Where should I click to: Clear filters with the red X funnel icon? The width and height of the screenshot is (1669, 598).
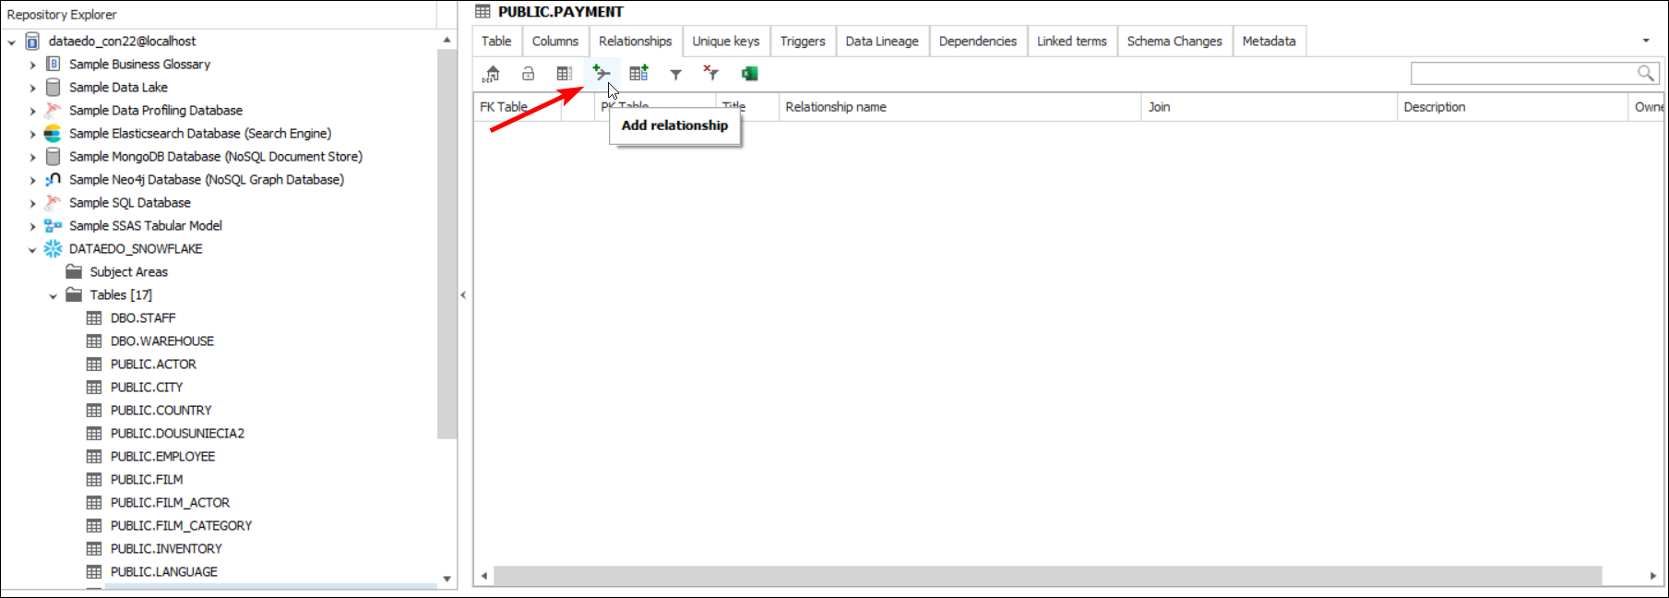(x=710, y=73)
